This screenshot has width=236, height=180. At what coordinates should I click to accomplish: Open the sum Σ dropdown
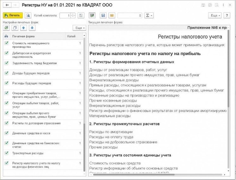coord(148,15)
